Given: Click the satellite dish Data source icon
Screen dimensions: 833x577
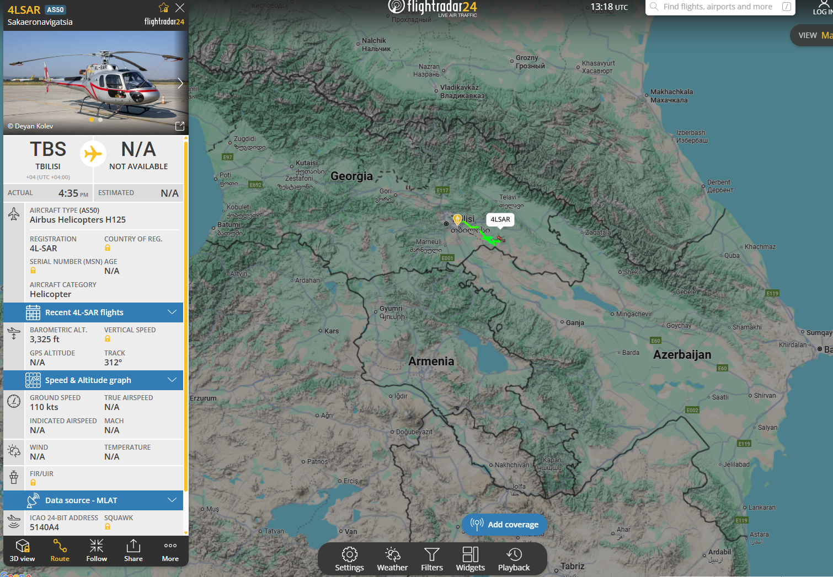Looking at the screenshot, I should [33, 500].
